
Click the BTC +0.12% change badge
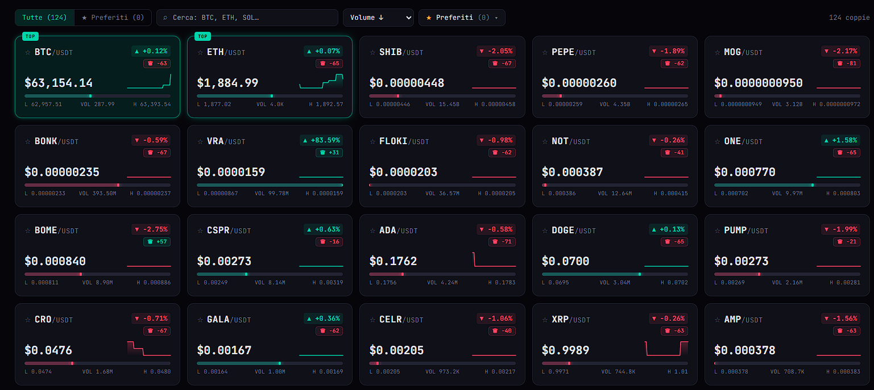coord(151,51)
